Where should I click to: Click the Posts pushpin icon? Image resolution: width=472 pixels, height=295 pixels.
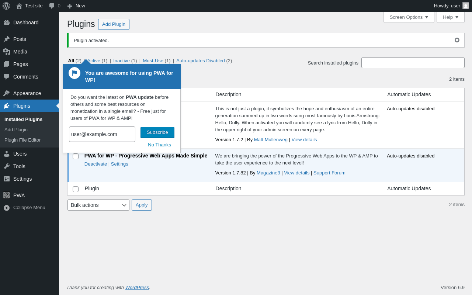(7, 39)
